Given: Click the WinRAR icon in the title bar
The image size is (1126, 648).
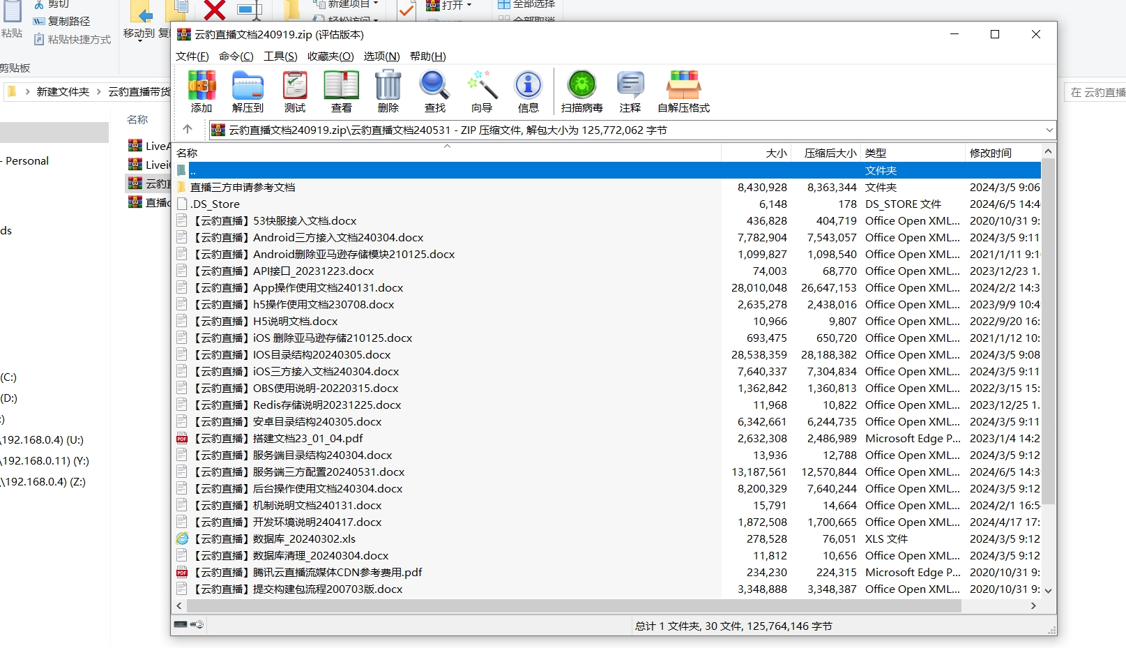Looking at the screenshot, I should pos(184,34).
